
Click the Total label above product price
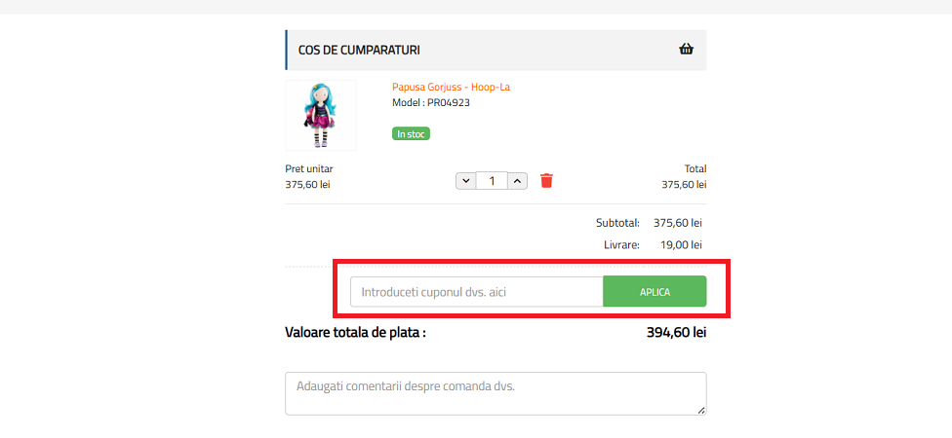[x=695, y=168]
